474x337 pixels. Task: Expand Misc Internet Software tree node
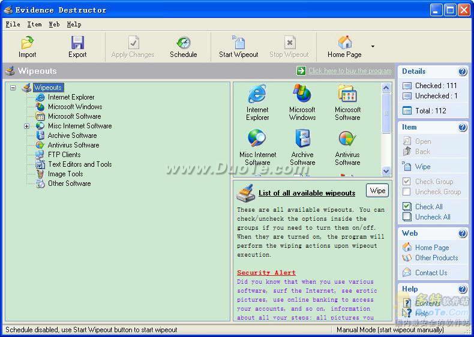[27, 126]
